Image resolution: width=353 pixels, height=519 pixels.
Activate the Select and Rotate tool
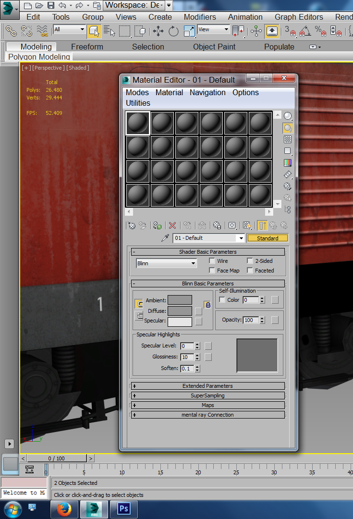coord(173,31)
